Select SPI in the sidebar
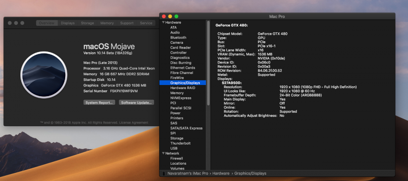The width and height of the screenshot is (408, 181). point(173,133)
